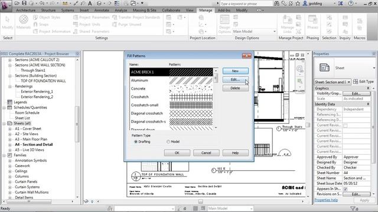Expand the A1 - Cover Sheet node
This screenshot has width=378, height=212.
click(10, 129)
